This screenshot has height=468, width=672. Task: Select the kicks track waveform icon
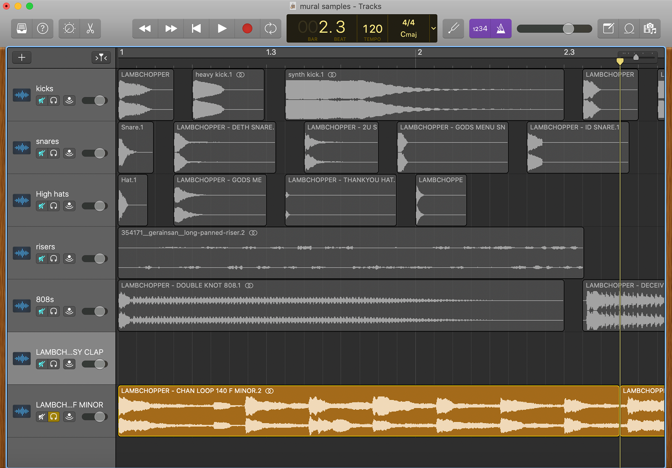coord(22,95)
